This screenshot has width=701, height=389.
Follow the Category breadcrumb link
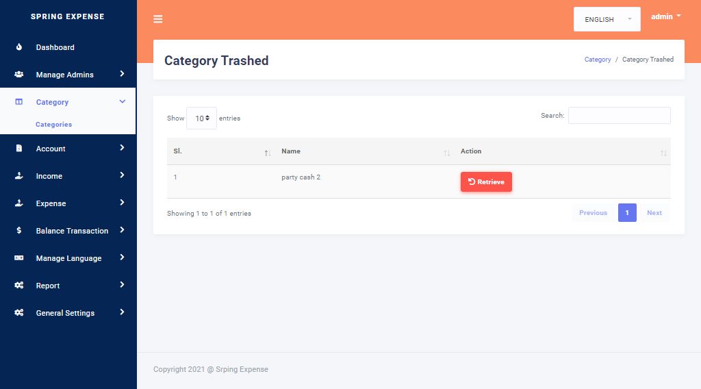coord(597,59)
